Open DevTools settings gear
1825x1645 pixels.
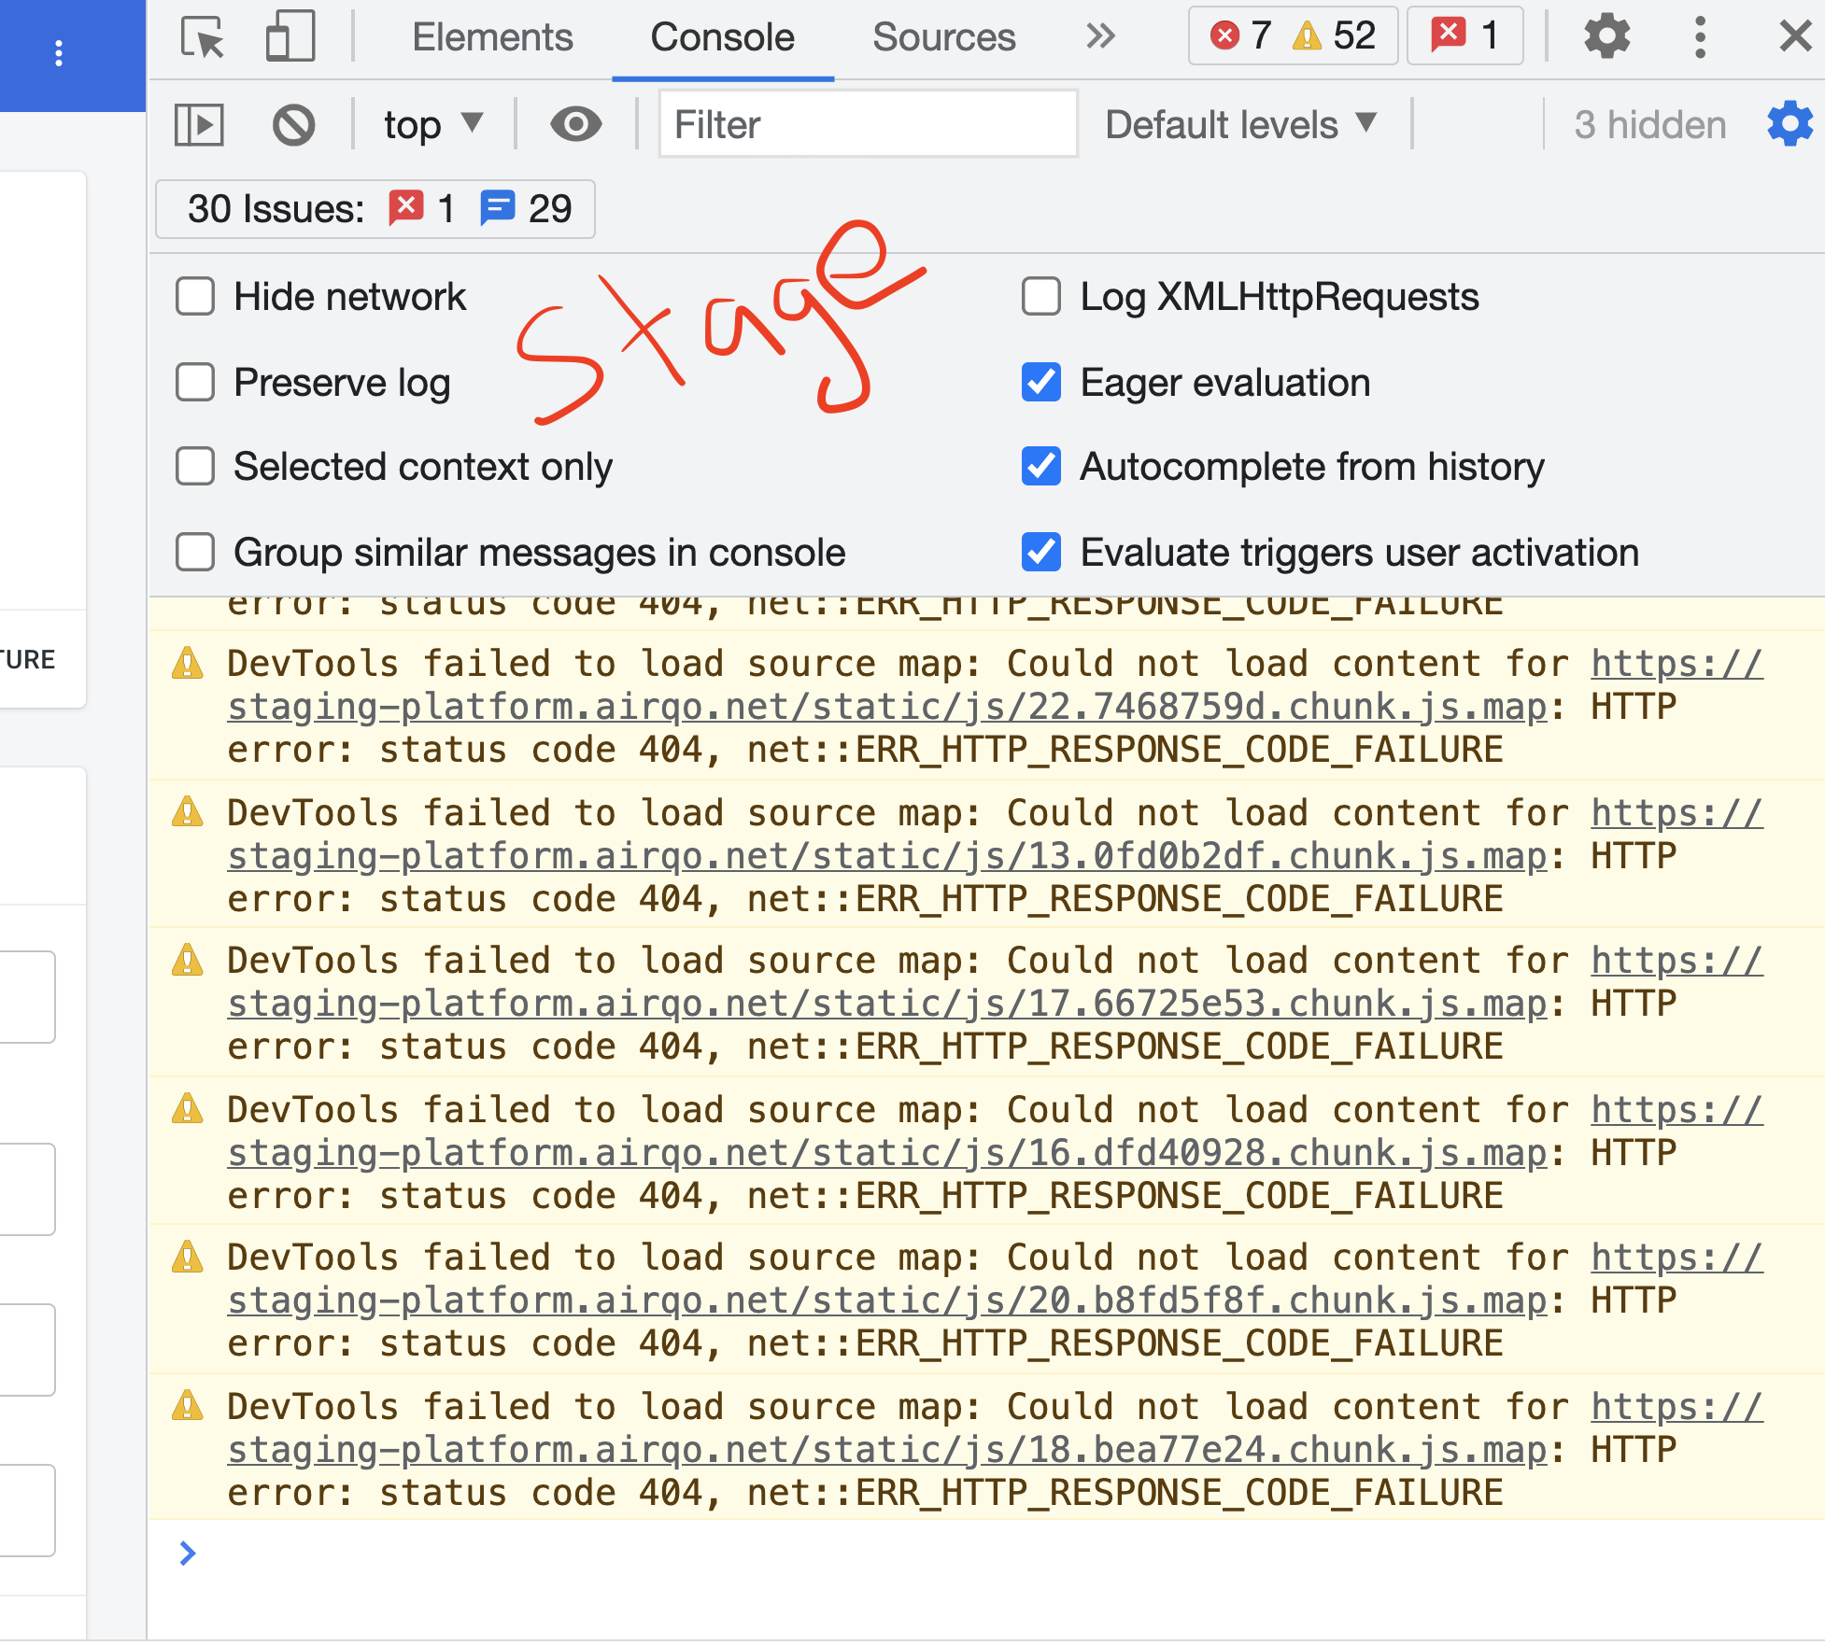(x=1607, y=37)
